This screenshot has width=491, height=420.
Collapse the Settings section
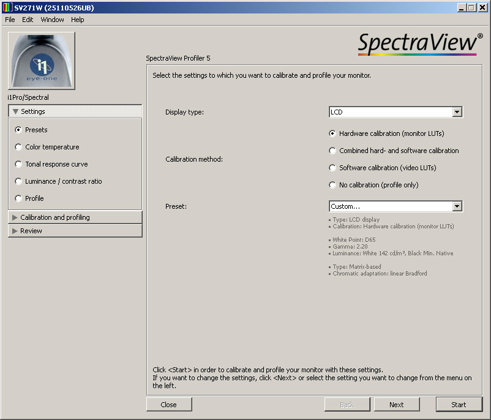75,111
